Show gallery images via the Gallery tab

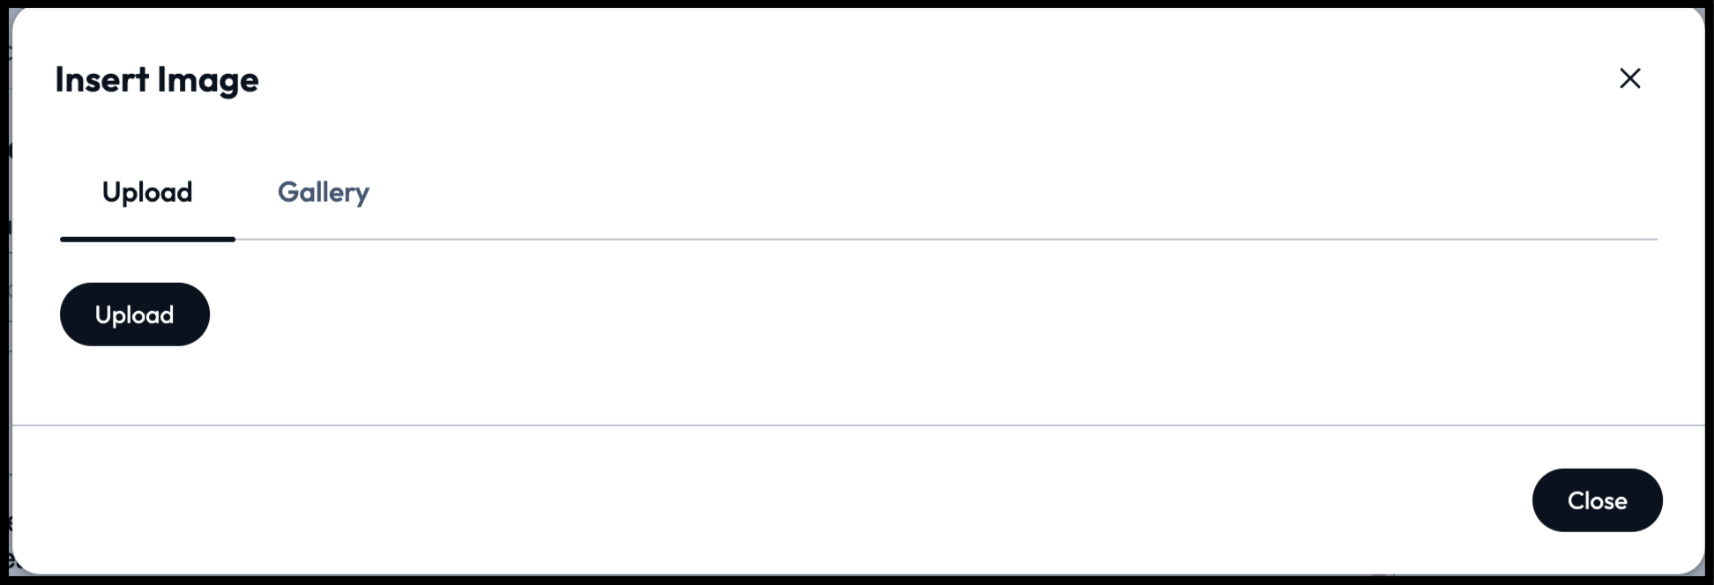pos(323,192)
